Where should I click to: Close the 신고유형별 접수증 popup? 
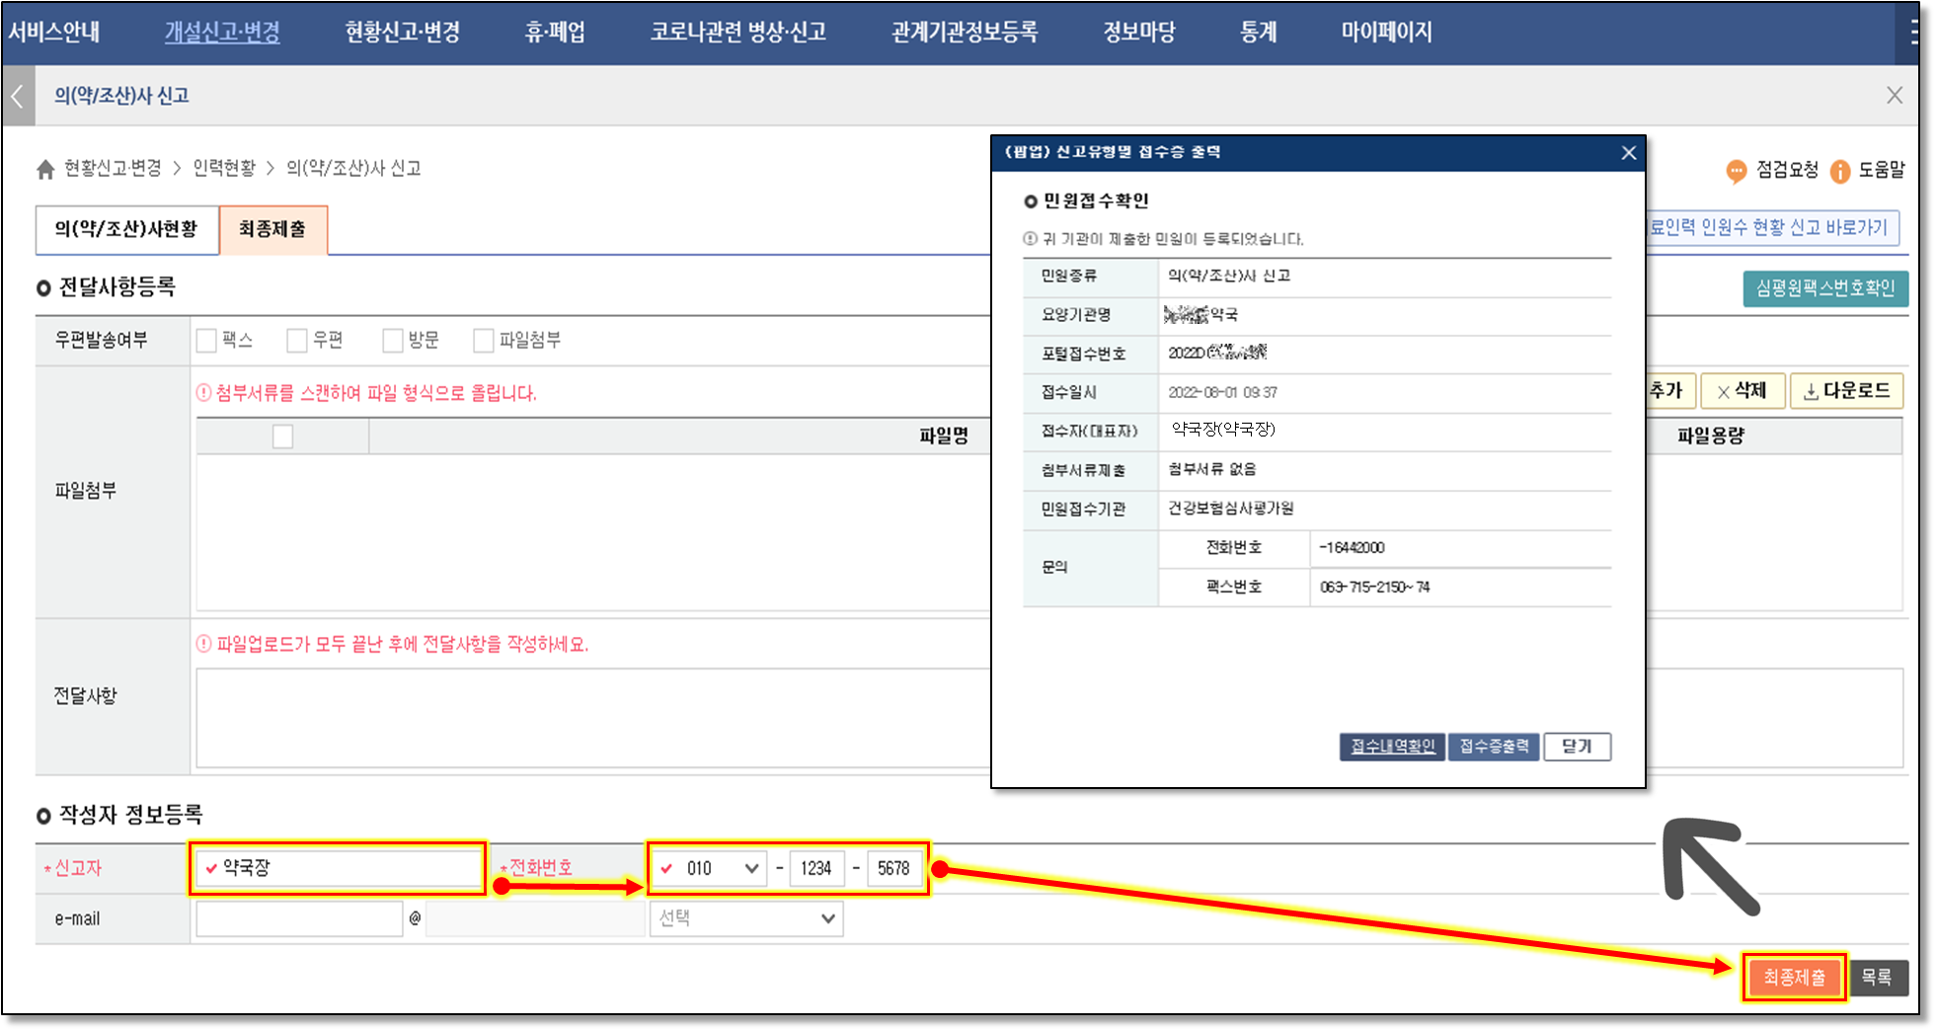(x=1628, y=153)
